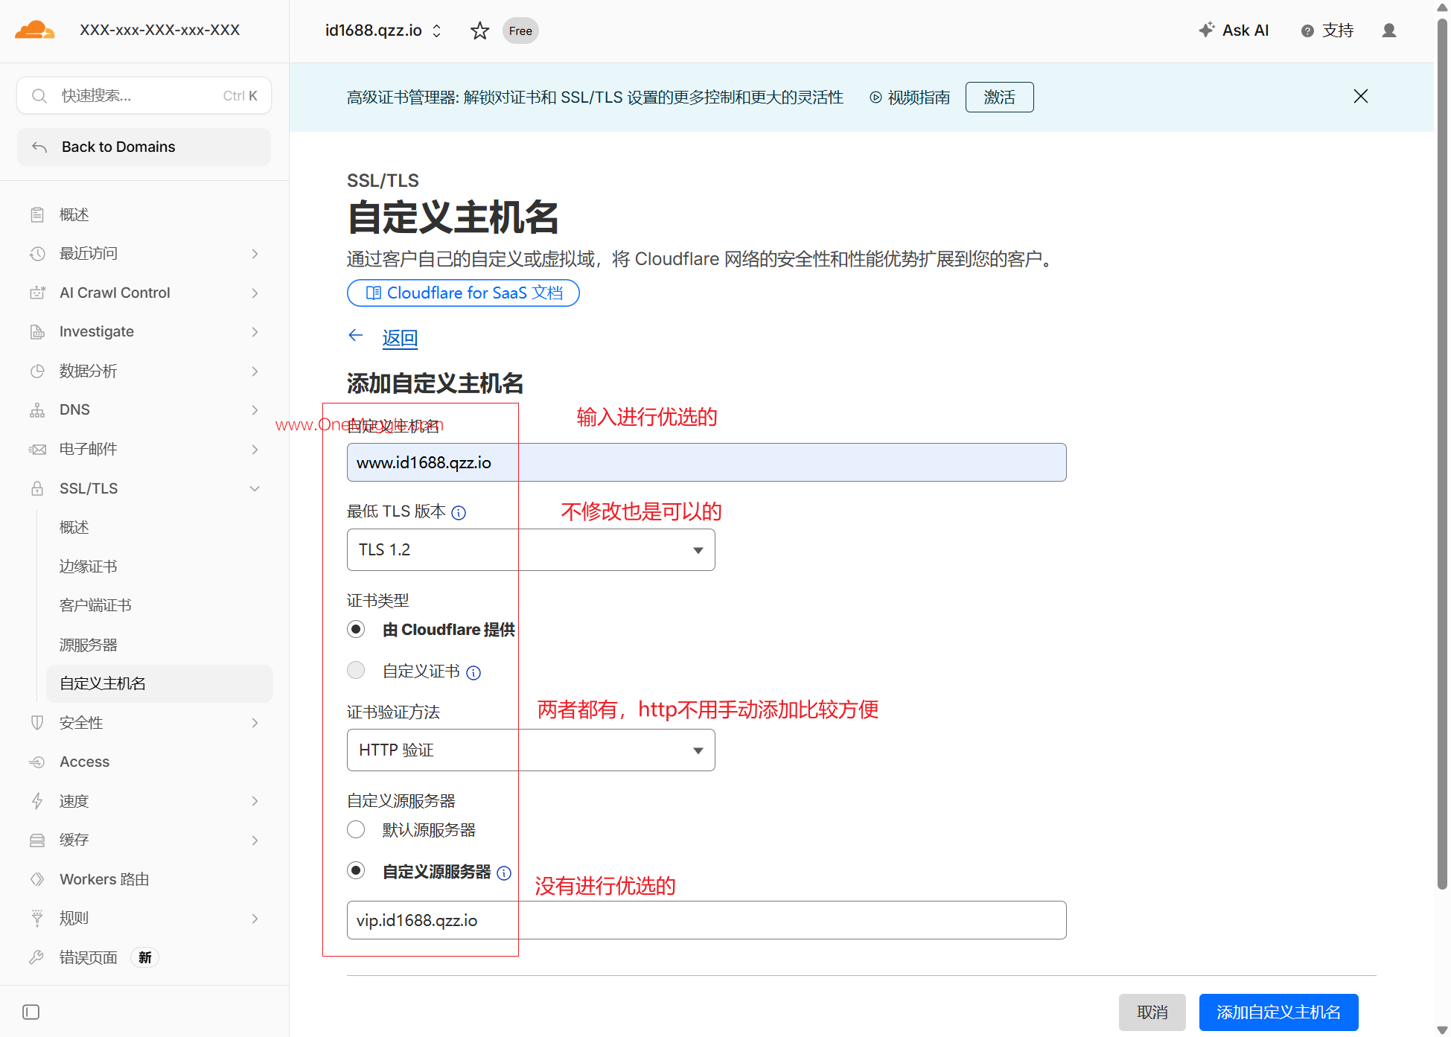Image resolution: width=1451 pixels, height=1037 pixels.
Task: Click the Cloudflare logo
Action: [34, 31]
